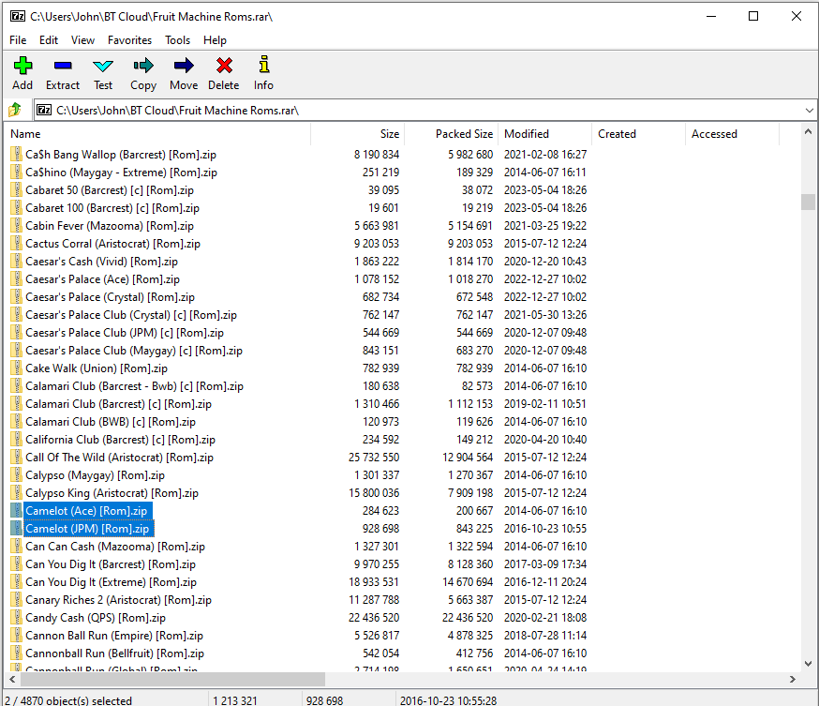
Task: Click zip icon for Ca$h Bang Wallop
Action: point(17,155)
